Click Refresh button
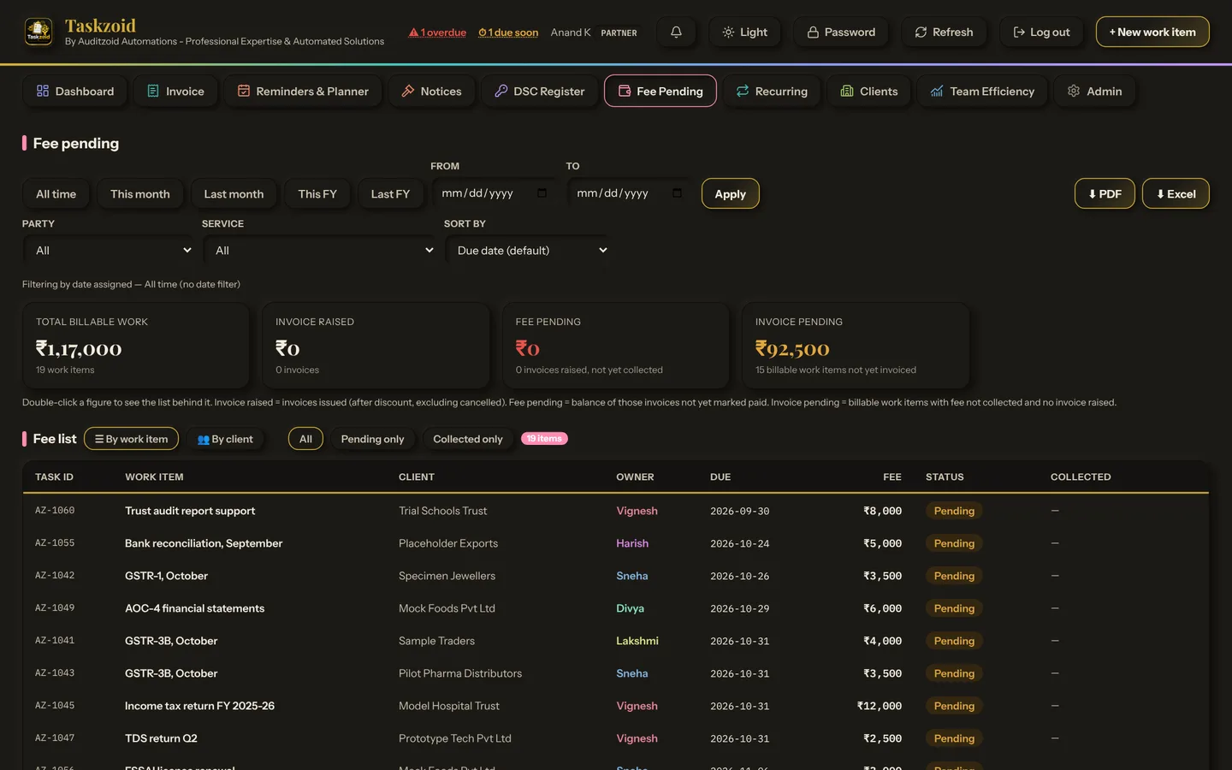The image size is (1232, 770). pos(944,32)
